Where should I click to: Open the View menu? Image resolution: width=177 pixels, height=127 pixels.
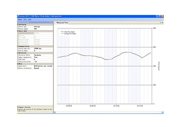click(25, 19)
